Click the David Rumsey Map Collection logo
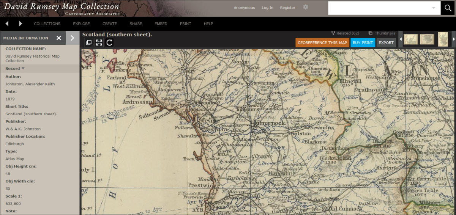This screenshot has width=456, height=215. tap(62, 8)
